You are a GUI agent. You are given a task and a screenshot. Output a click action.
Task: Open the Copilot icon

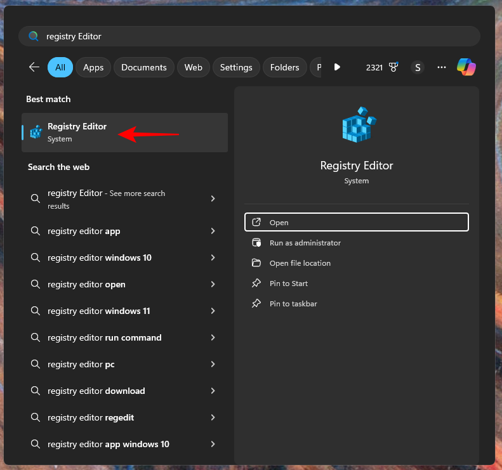466,67
